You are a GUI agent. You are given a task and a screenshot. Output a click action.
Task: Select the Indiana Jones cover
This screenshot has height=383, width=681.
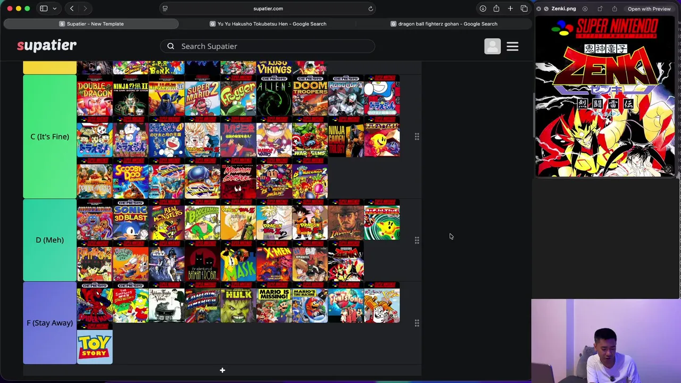346,220
